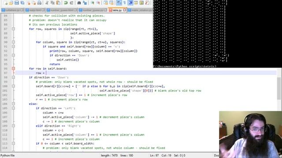Screen dimensions: 282x158
Task: Create a new file with the New icon
Action: pyautogui.click(x=6, y=3)
